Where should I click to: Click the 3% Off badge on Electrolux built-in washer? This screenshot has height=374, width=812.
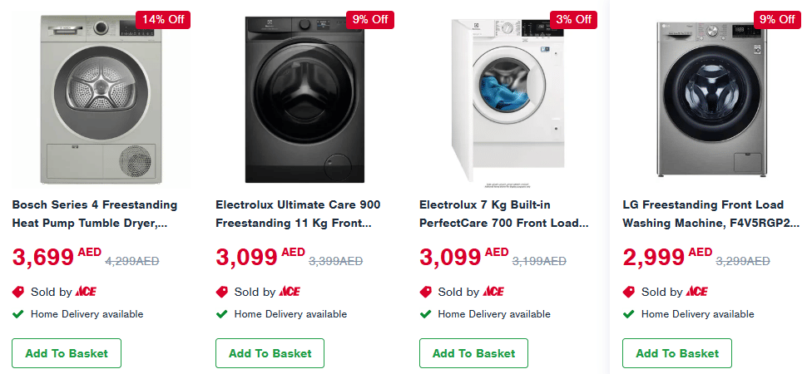coord(574,19)
